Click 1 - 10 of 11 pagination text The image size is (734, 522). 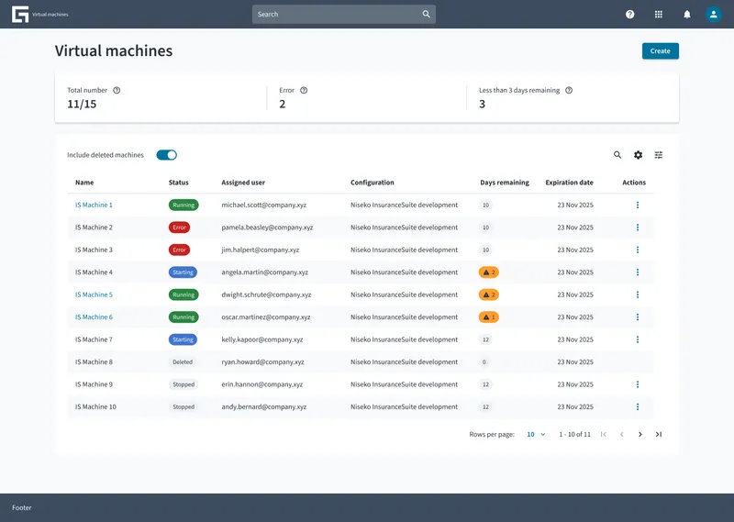click(x=574, y=435)
